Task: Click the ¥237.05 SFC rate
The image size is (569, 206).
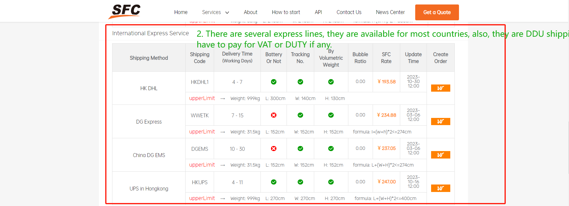Action: (x=386, y=148)
